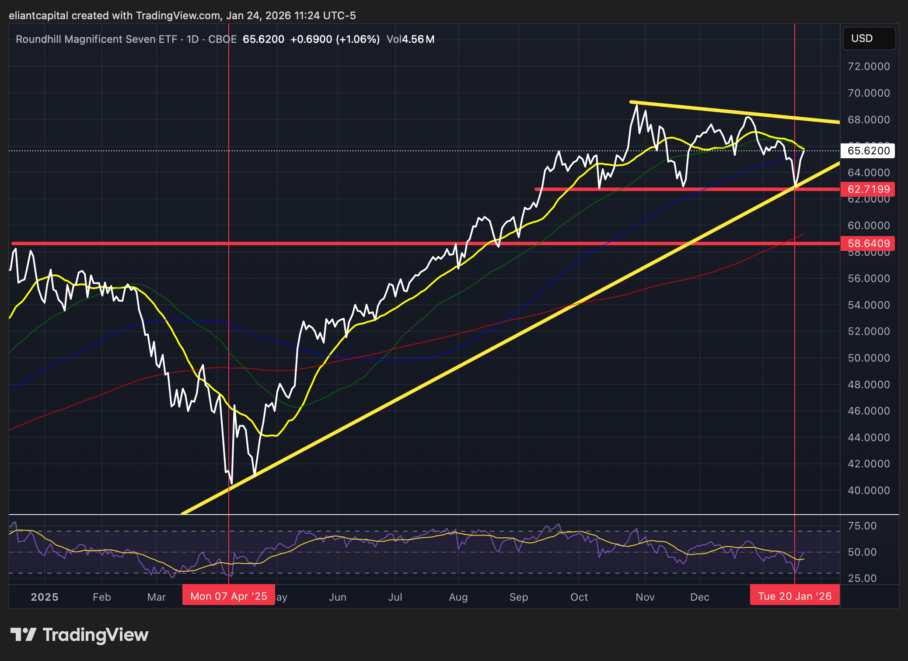This screenshot has height=661, width=908.
Task: Click the 58.6409 red price label
Action: pyautogui.click(x=868, y=244)
